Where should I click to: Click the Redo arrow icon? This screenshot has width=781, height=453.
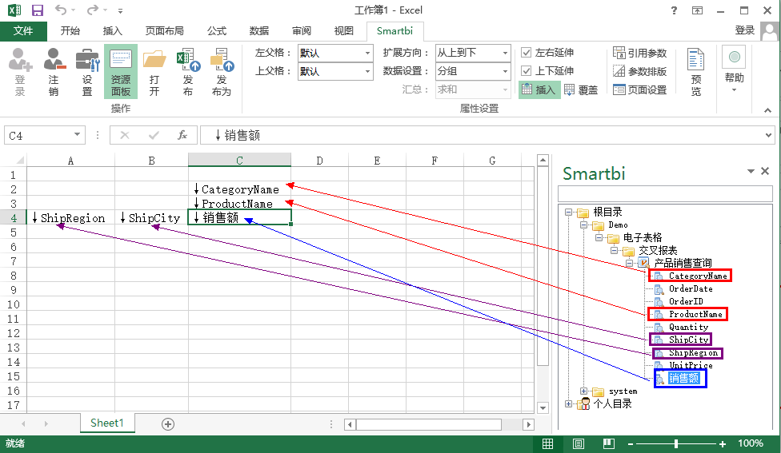pyautogui.click(x=93, y=10)
